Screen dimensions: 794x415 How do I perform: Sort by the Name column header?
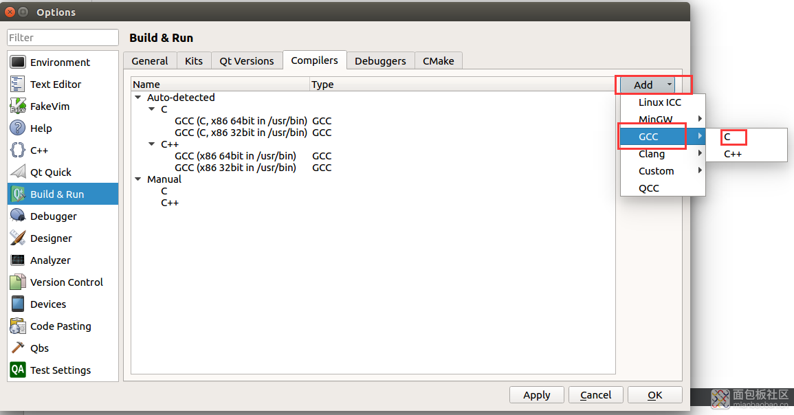(220, 85)
